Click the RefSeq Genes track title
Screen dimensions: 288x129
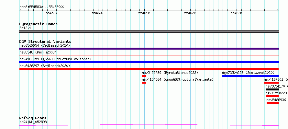click(33, 118)
